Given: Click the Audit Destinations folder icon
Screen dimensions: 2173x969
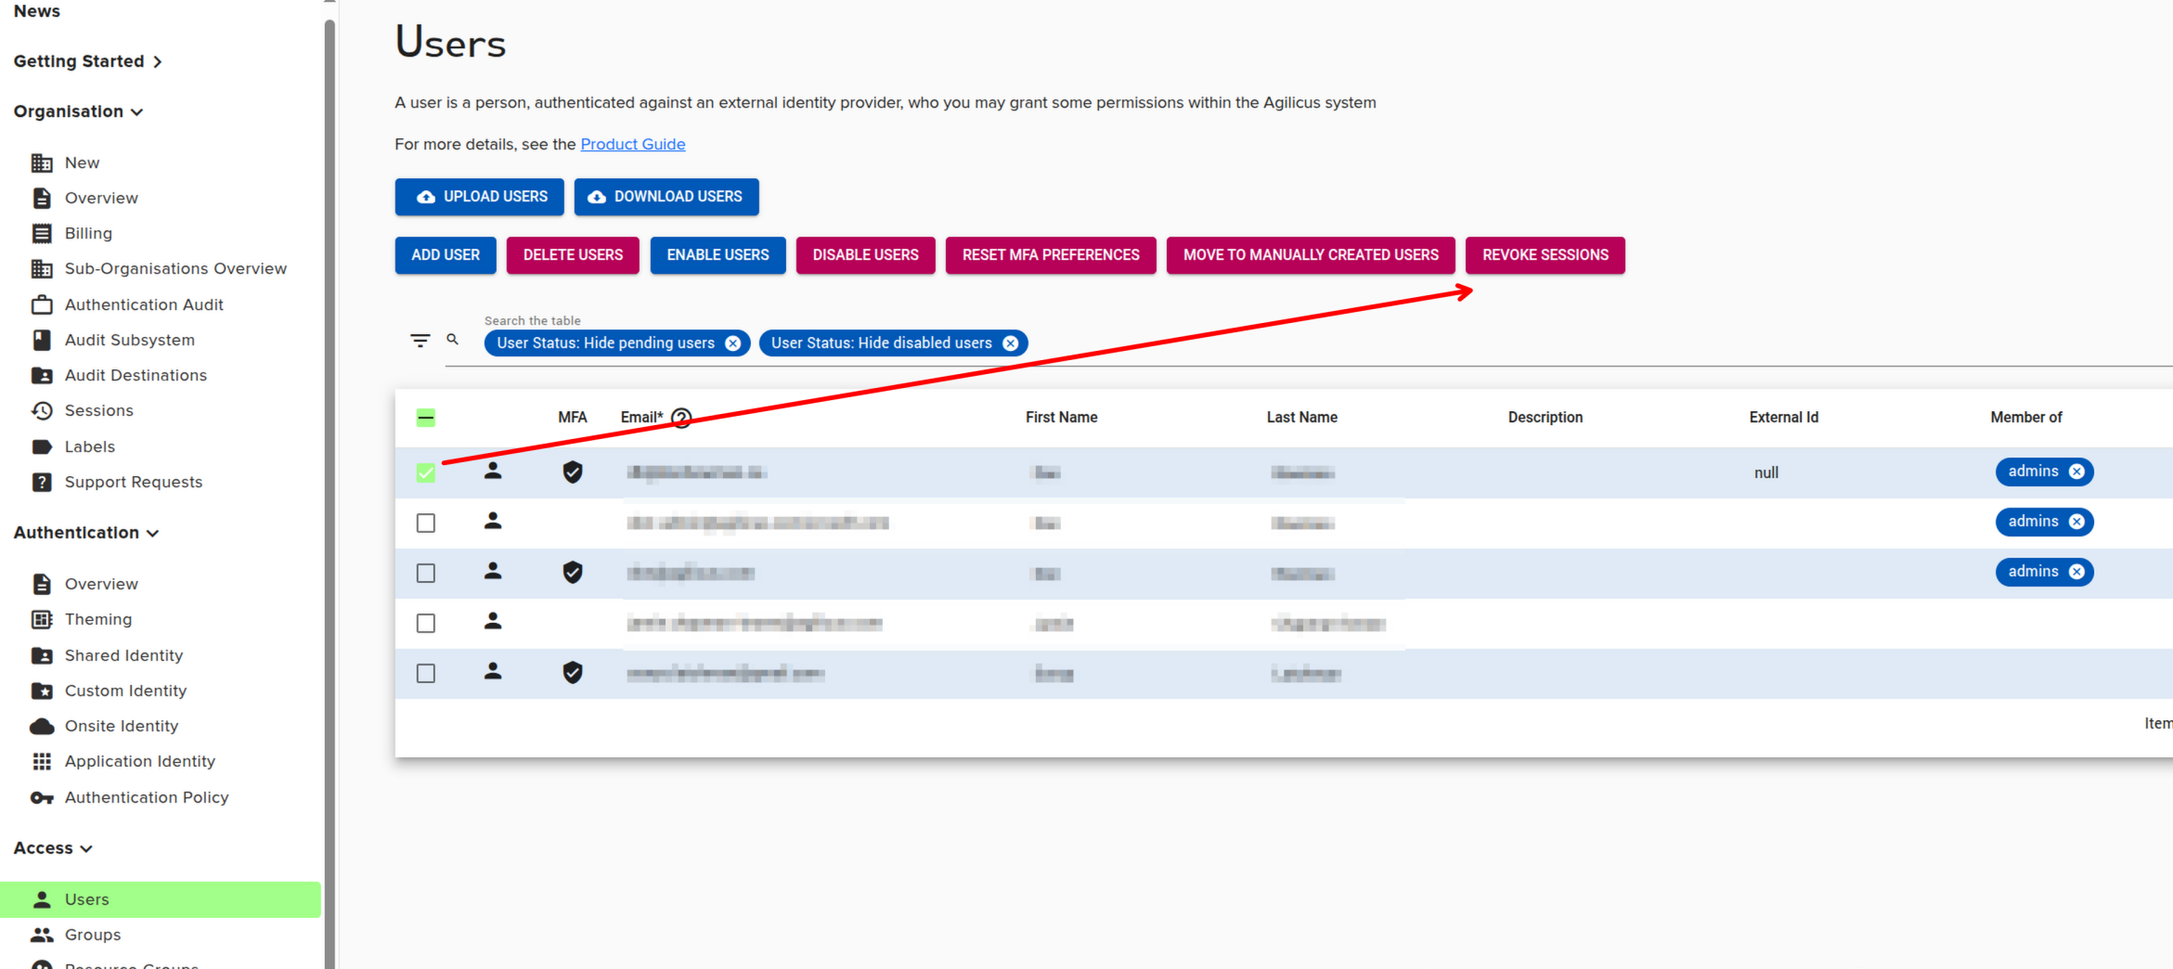Looking at the screenshot, I should [x=42, y=376].
